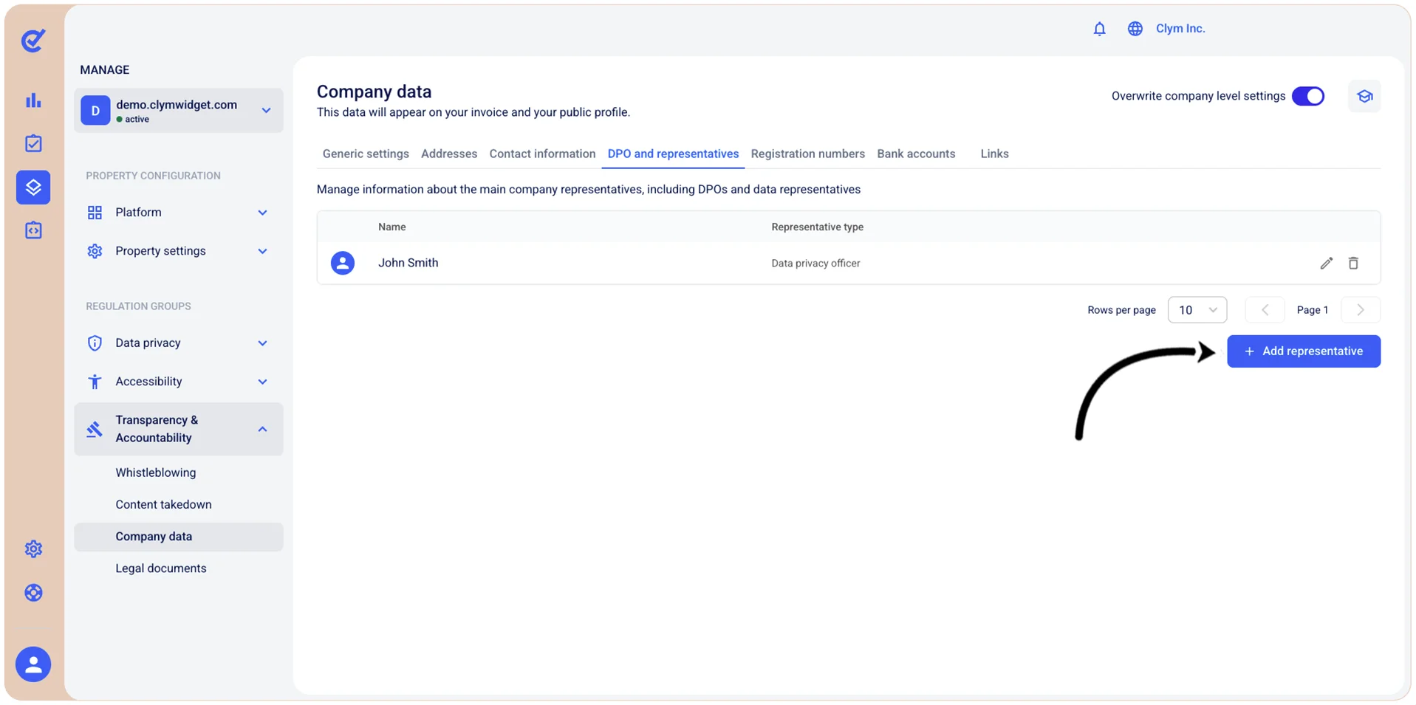Expand the Property settings chevron
This screenshot has height=705, width=1416.
tap(262, 251)
